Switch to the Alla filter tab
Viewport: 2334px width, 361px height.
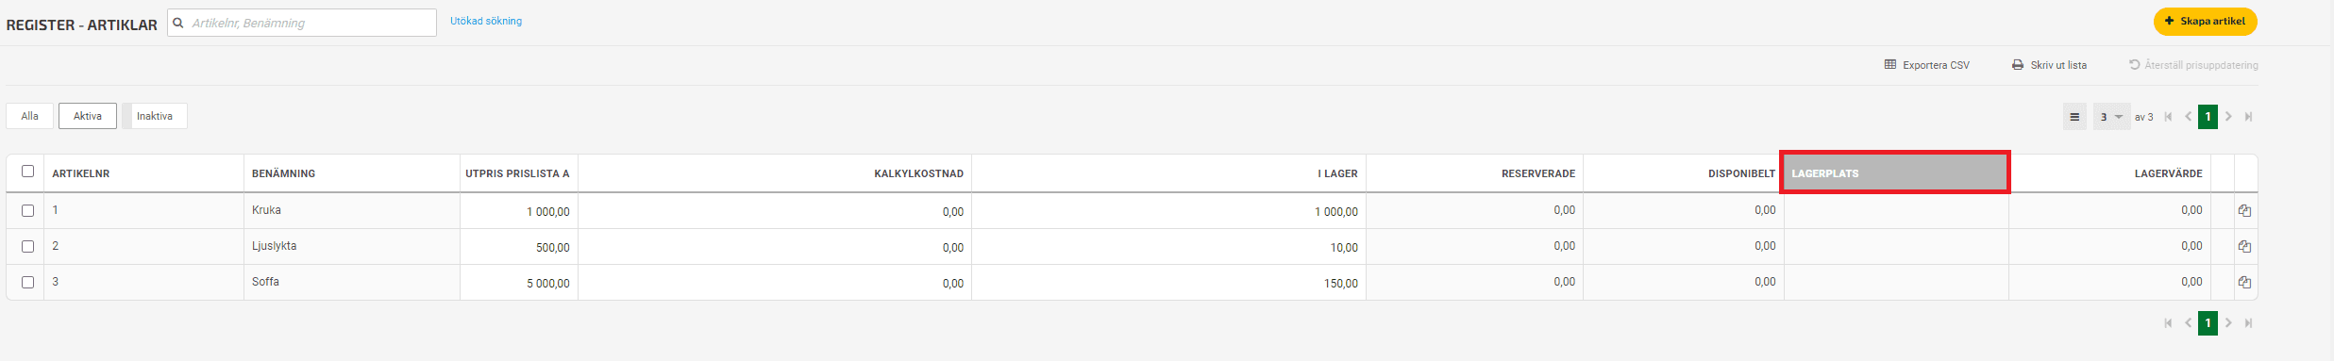tap(30, 116)
